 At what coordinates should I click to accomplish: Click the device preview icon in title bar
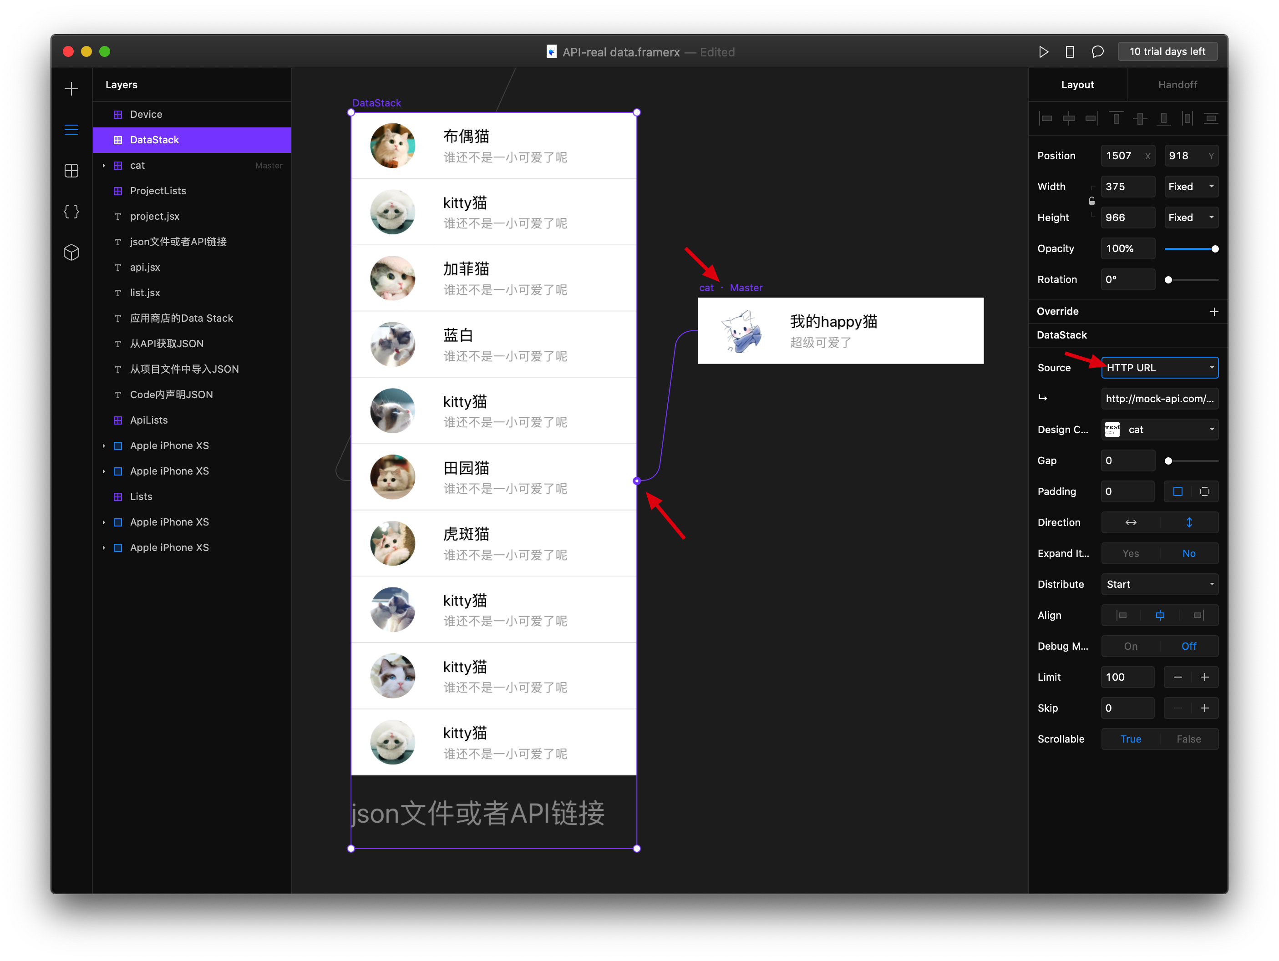point(1070,52)
